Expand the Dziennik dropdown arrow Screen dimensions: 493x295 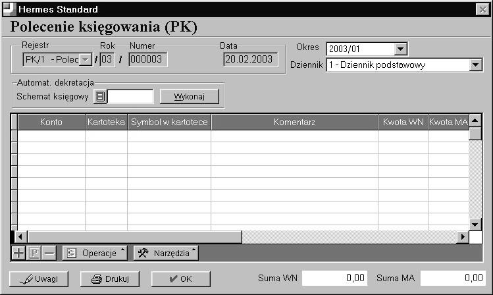pyautogui.click(x=476, y=65)
